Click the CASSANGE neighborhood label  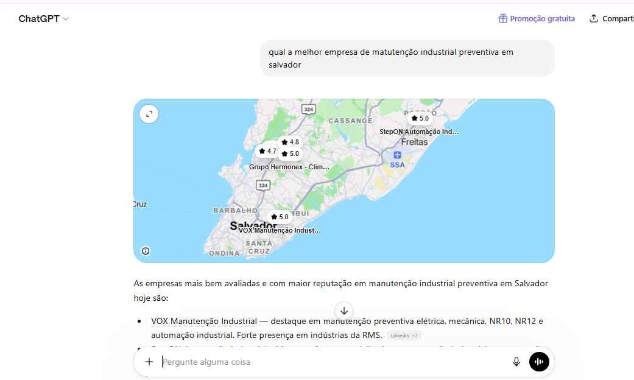pos(351,121)
